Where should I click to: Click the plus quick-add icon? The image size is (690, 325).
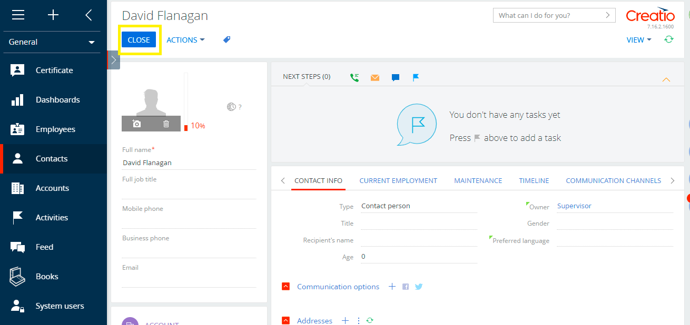(x=53, y=15)
